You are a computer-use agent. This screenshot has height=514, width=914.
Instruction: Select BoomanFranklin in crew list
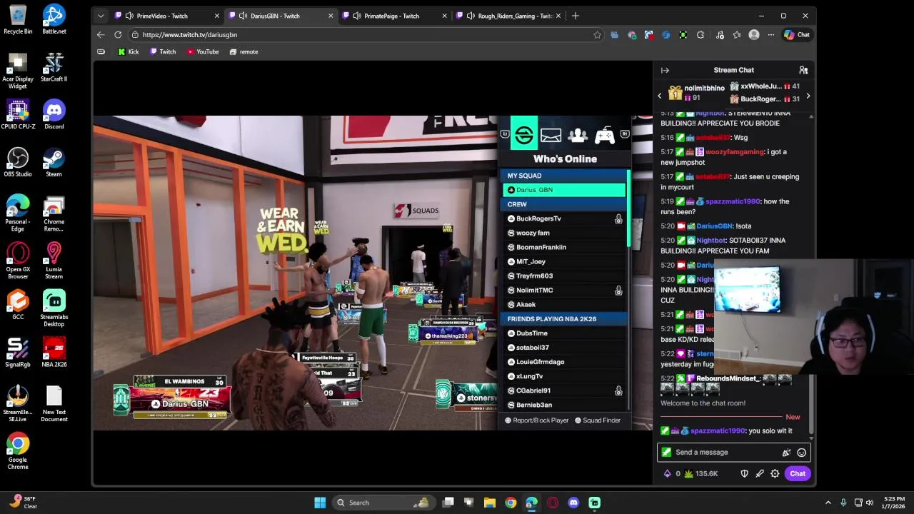pos(564,247)
